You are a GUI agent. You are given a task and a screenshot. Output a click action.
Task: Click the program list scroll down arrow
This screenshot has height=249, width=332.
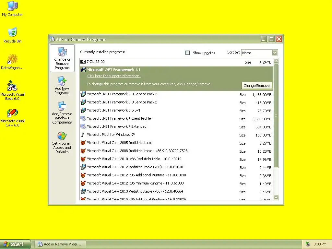coord(276,197)
